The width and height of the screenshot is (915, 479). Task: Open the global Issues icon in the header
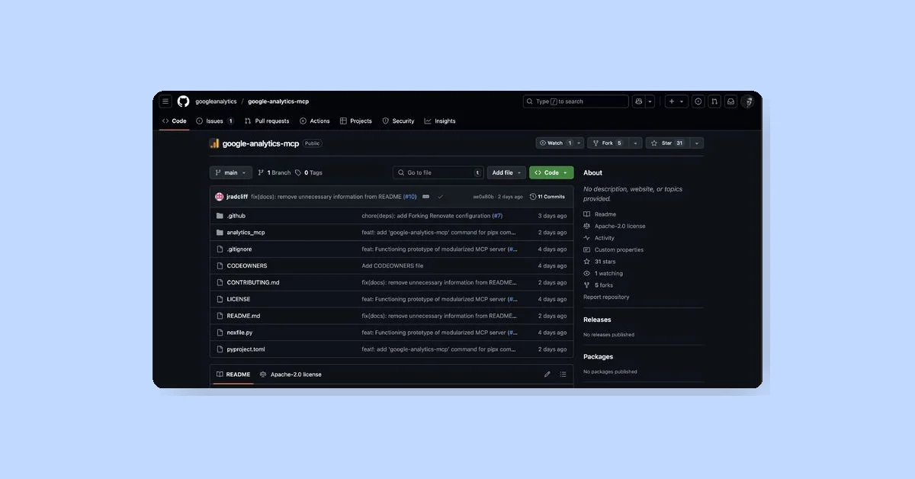point(698,101)
